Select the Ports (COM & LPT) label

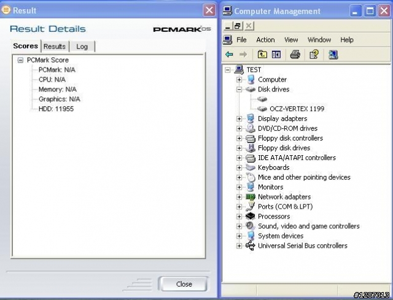pos(286,207)
